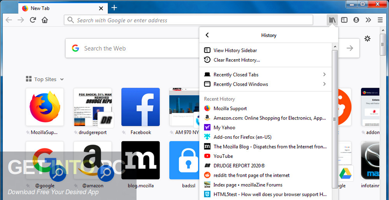Open Facebook top site tile

140,107
